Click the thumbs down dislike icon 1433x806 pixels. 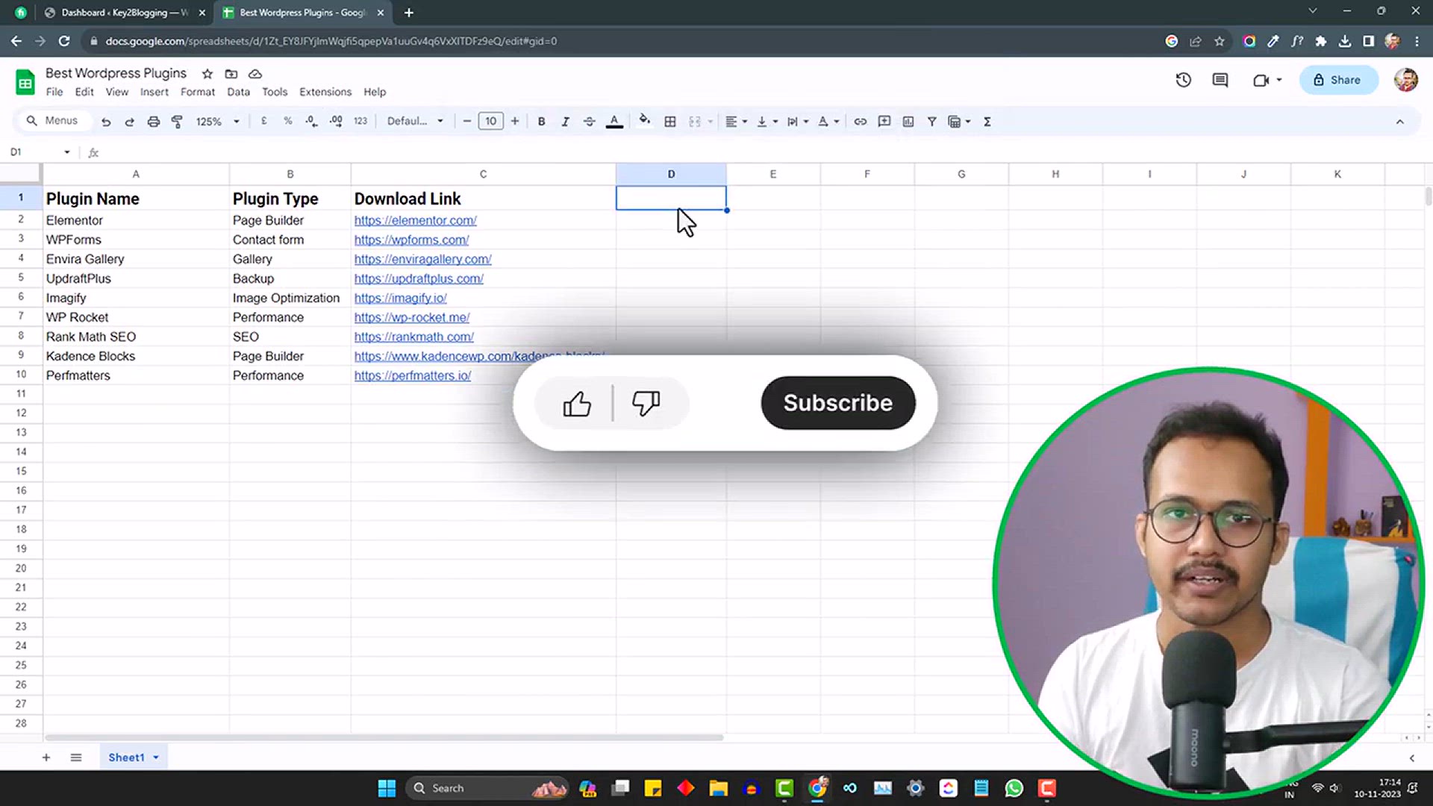tap(646, 403)
